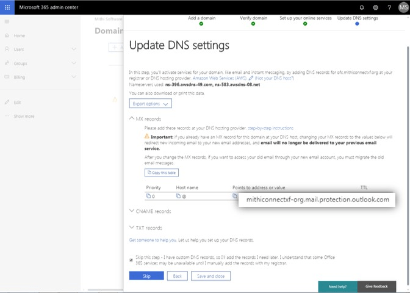Open the app launcher waffle icon
The image size is (410, 293).
[7, 7]
